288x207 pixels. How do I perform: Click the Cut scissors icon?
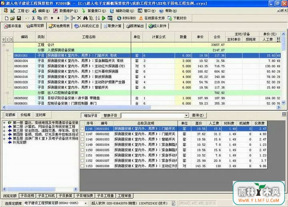[33, 18]
